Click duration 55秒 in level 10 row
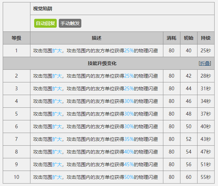Viewport: 218px width, 186px height. [x=206, y=177]
